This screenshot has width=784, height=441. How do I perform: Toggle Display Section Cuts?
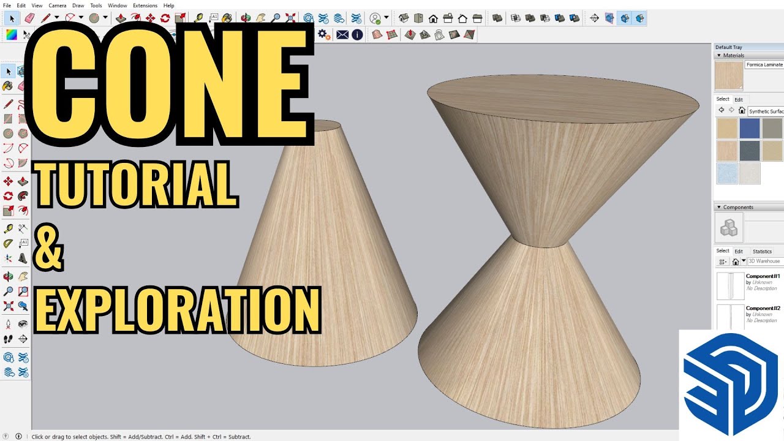click(x=624, y=18)
